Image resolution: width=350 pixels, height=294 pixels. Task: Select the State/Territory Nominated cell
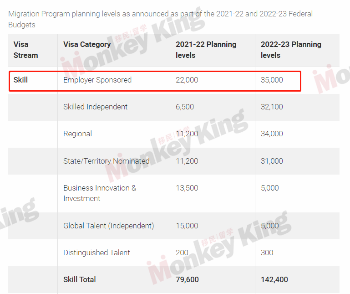pos(106,161)
